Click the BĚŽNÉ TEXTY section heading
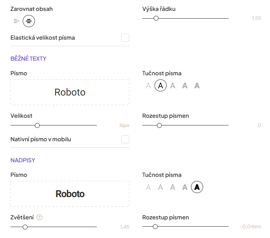This screenshot has width=270, height=238. pyautogui.click(x=28, y=59)
